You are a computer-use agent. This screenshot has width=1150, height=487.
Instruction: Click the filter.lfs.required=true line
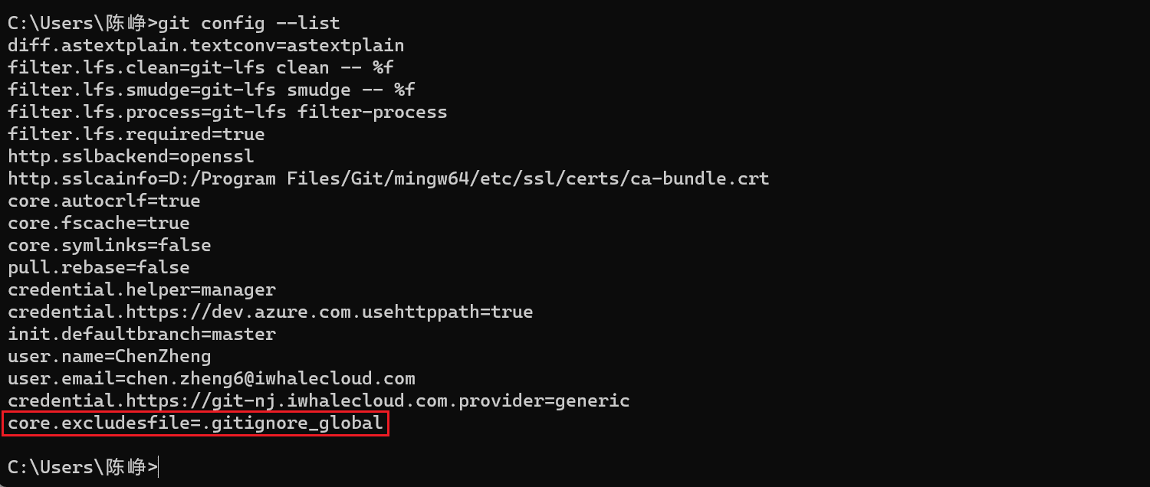(136, 135)
